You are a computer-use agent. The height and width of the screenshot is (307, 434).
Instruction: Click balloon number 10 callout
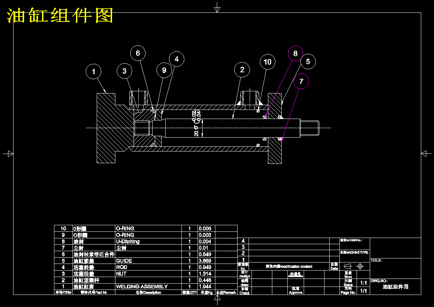click(x=268, y=62)
